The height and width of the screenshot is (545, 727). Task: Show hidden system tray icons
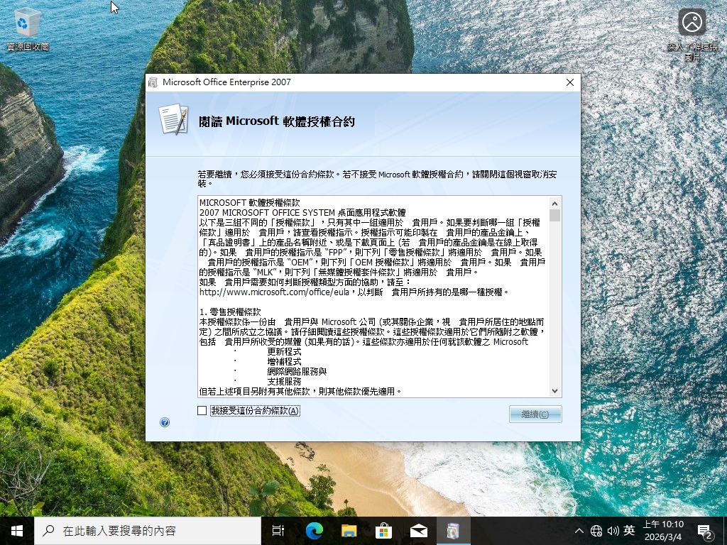[x=579, y=531]
